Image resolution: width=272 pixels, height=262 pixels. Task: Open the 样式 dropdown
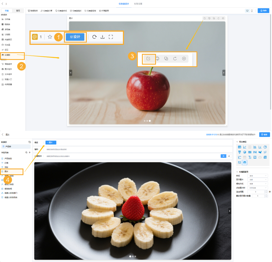(258, 175)
